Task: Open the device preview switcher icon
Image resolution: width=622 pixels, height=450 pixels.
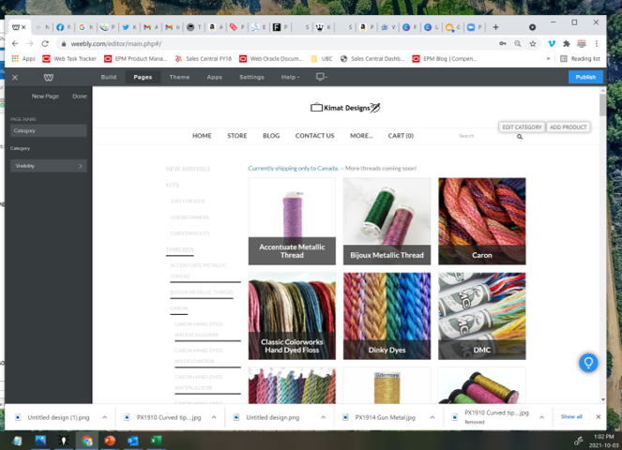Action: click(x=321, y=77)
